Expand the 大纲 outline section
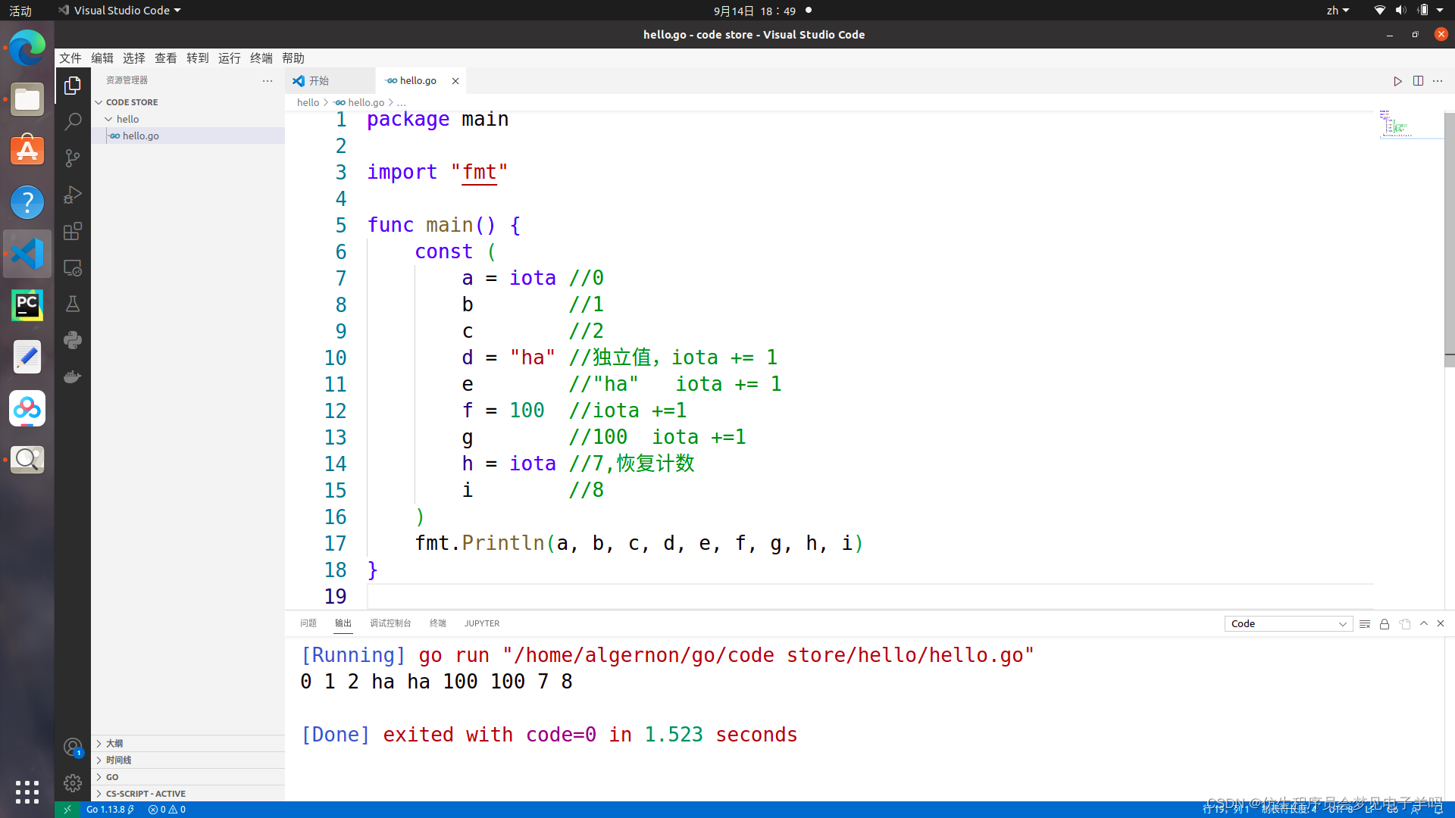The height and width of the screenshot is (818, 1455). click(188, 744)
